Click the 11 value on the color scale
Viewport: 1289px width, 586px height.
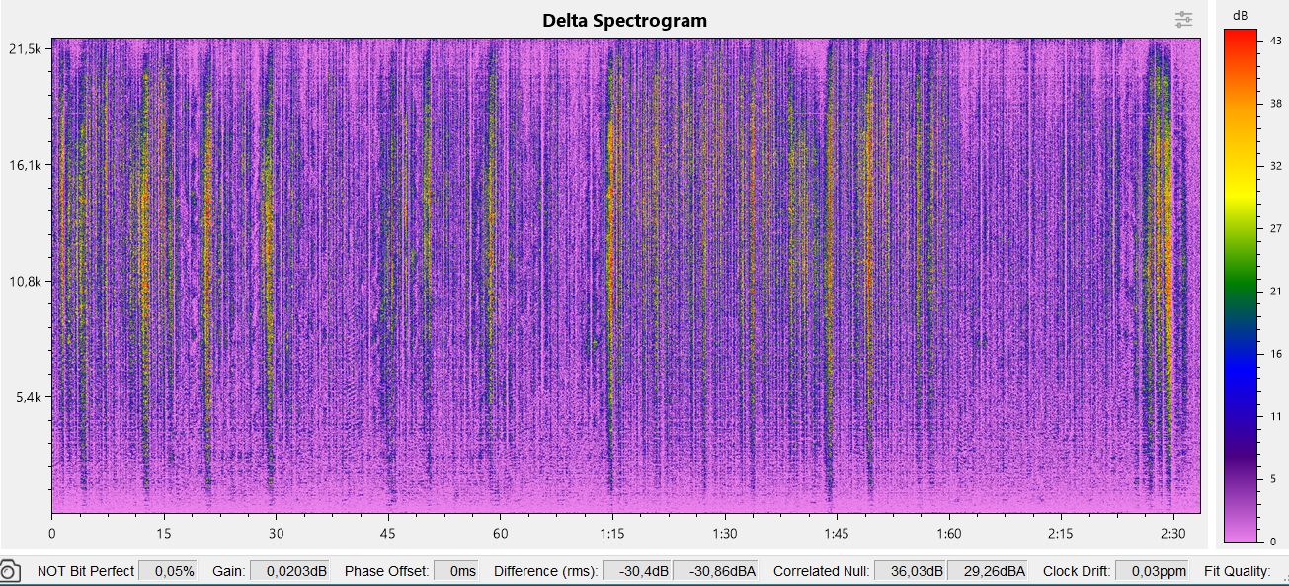(x=1274, y=417)
